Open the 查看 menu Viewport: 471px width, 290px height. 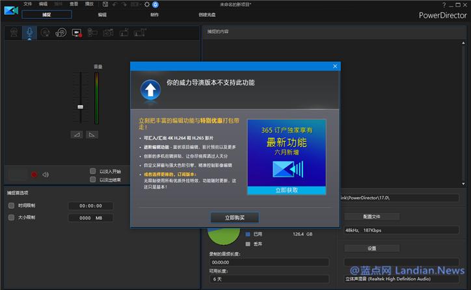(74, 4)
